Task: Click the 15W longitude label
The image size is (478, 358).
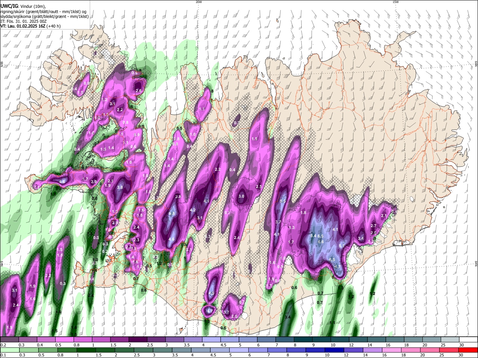Action: (x=395, y=2)
